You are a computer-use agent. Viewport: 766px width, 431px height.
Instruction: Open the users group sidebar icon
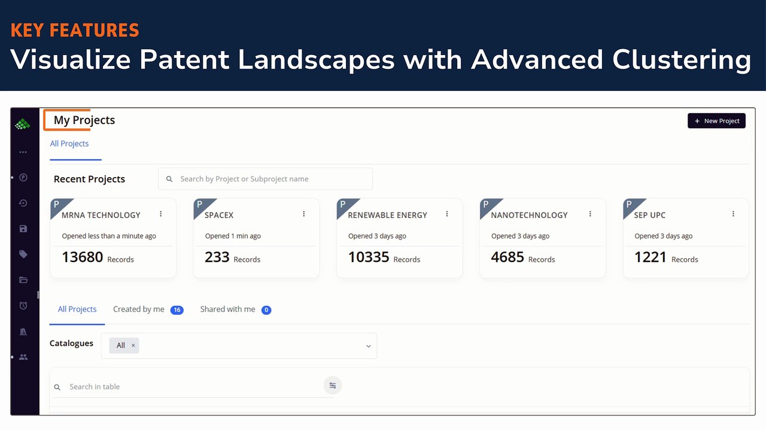[23, 357]
